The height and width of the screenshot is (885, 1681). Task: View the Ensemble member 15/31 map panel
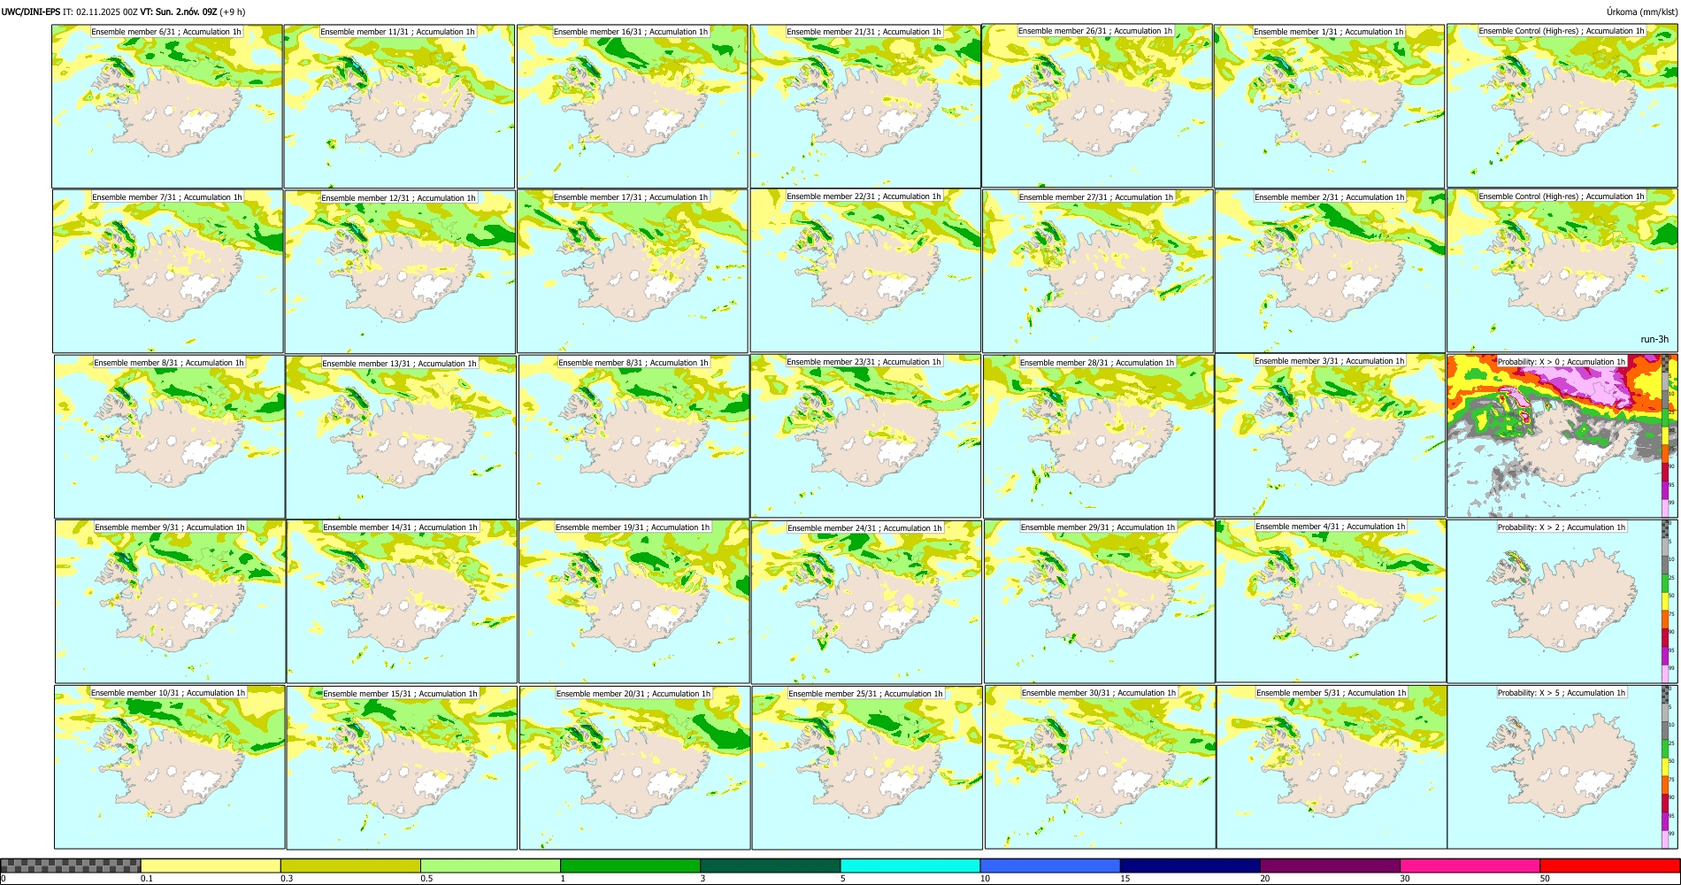[x=402, y=768]
